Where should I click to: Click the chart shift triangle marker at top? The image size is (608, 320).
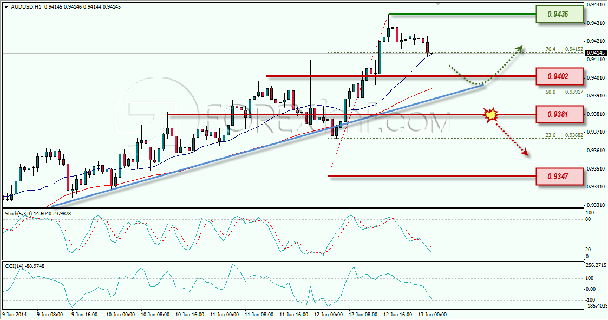(x=438, y=3)
